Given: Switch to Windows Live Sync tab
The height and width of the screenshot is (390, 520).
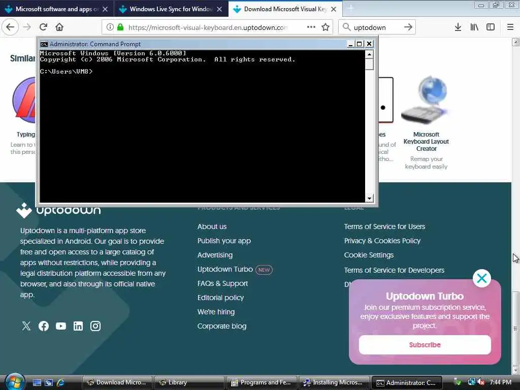Looking at the screenshot, I should [x=171, y=9].
